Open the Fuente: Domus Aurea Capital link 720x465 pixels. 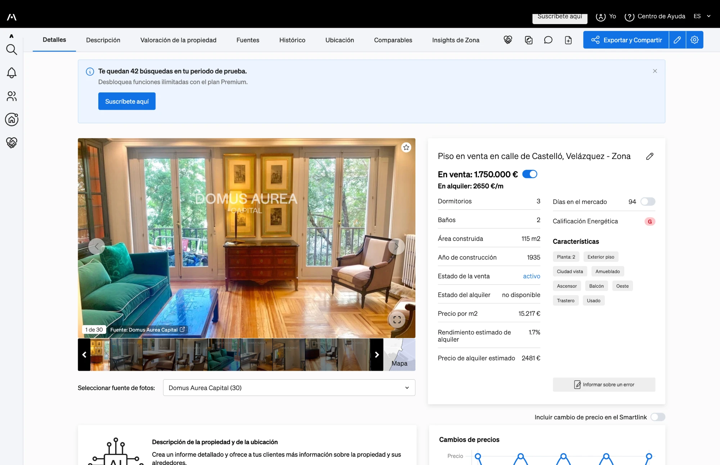[x=148, y=330]
